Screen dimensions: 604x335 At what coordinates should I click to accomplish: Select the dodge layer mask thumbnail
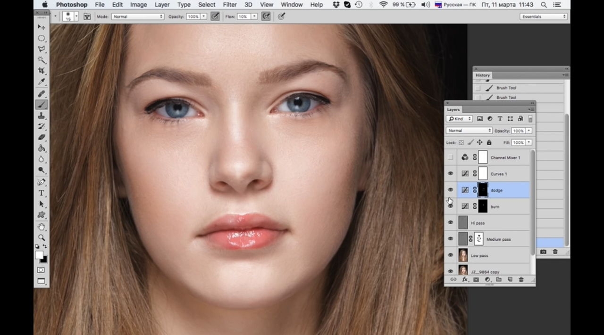tap(483, 190)
